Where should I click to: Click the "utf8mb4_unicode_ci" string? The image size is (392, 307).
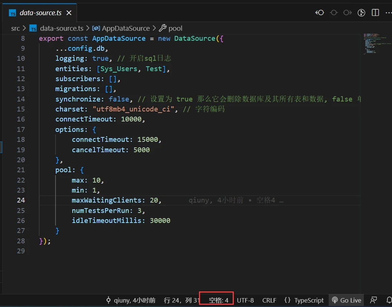coord(133,109)
